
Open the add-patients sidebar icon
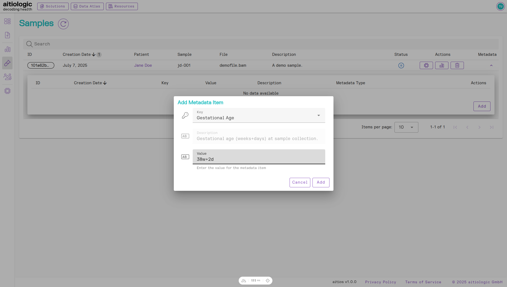7,77
